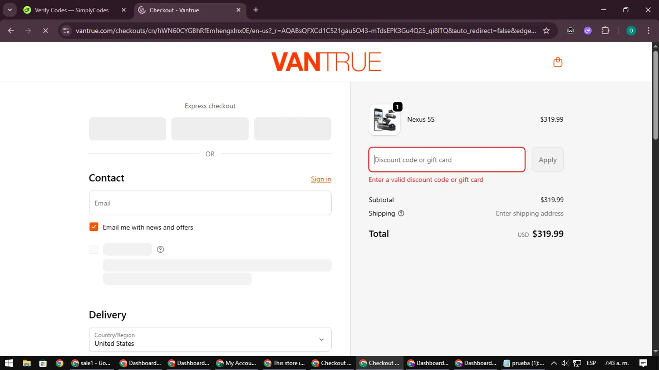Open the Microsoft Store taskbar icon

point(43,363)
